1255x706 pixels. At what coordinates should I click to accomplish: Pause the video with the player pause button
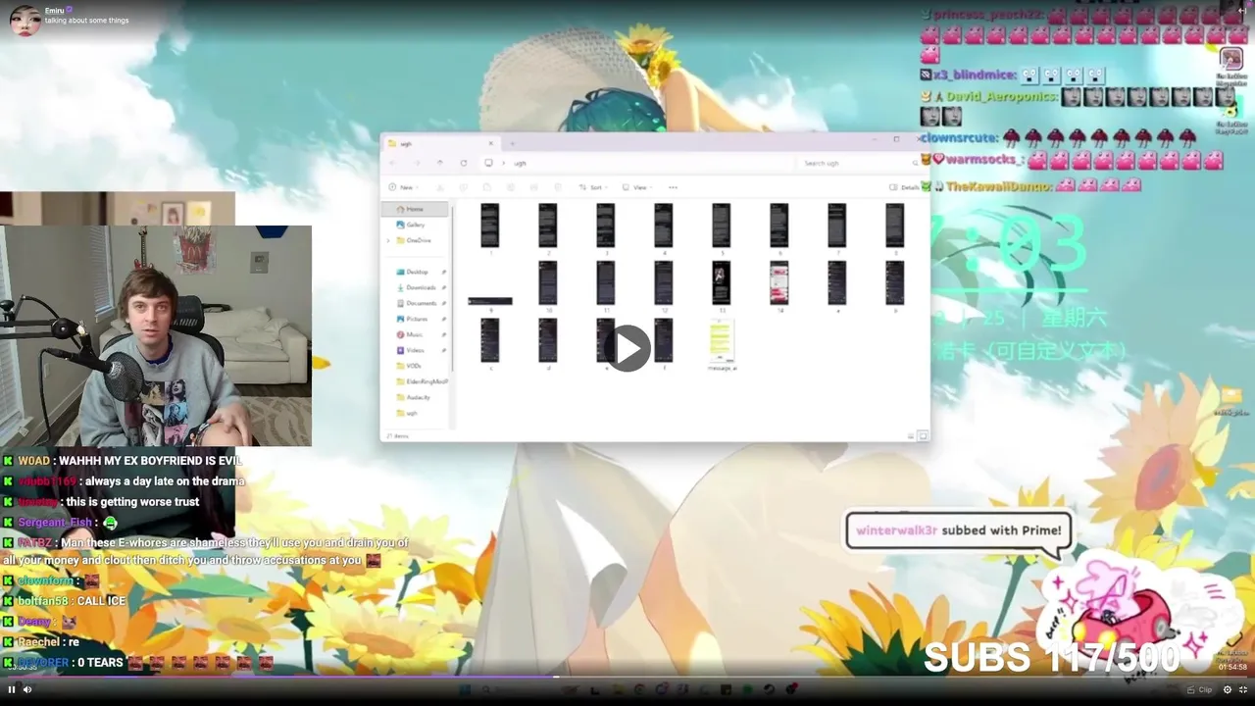[12, 689]
